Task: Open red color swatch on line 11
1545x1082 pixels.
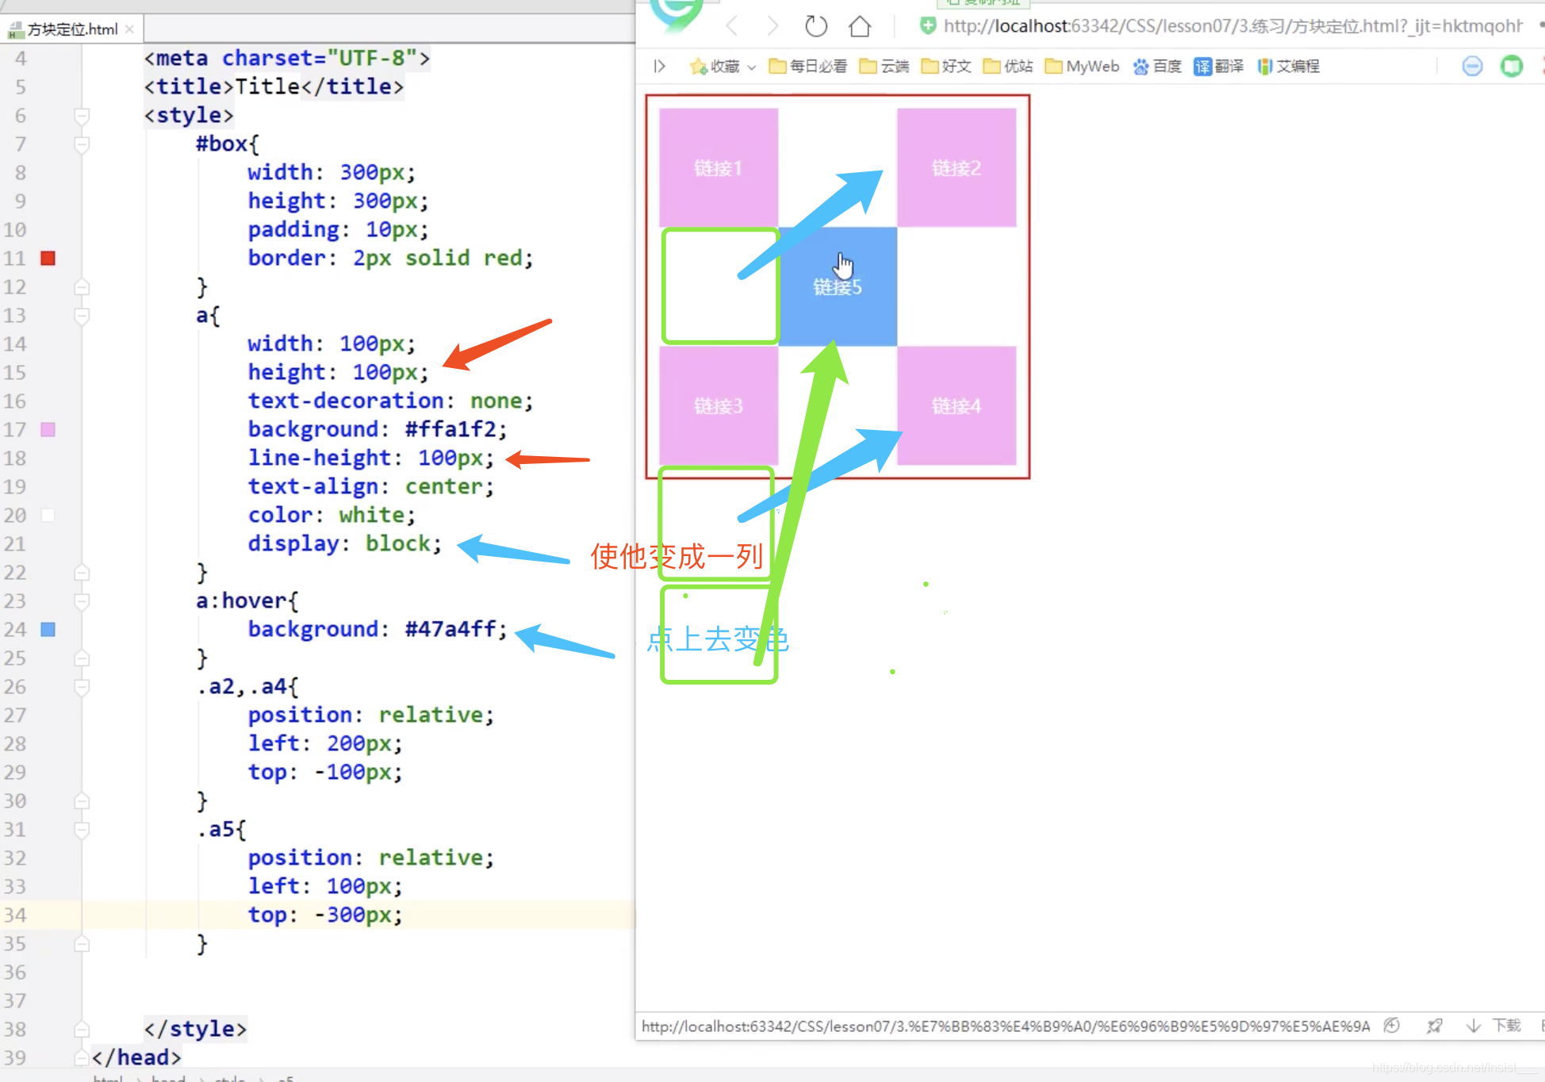Action: coord(48,258)
